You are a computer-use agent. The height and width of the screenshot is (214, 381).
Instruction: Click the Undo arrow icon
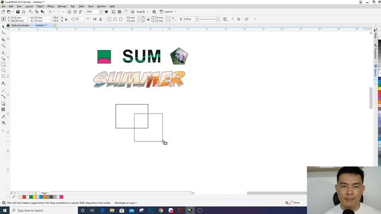coord(50,12)
